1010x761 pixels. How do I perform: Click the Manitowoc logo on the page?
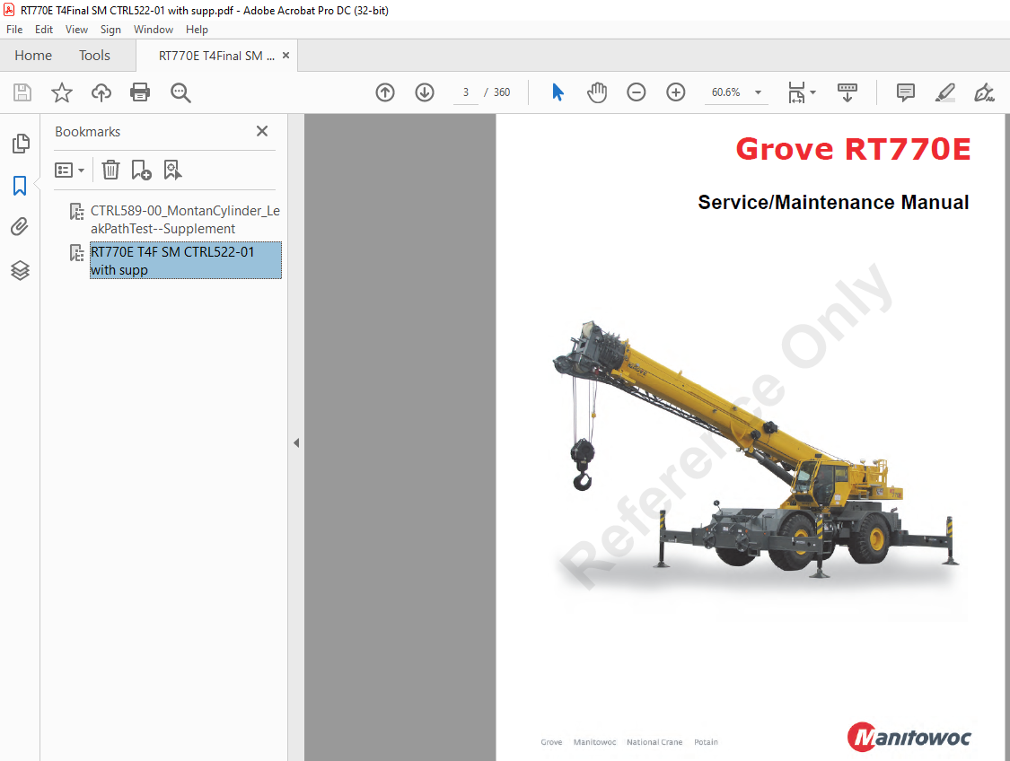tap(909, 737)
